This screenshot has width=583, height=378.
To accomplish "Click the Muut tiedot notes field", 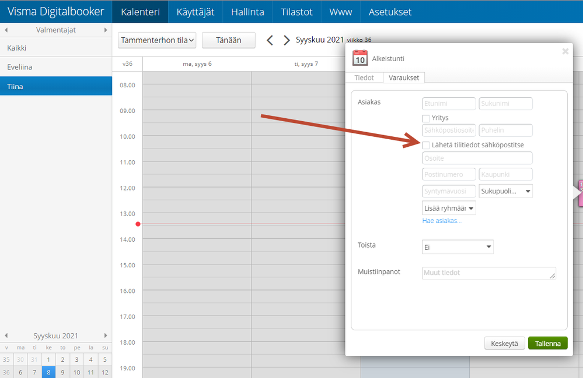I will point(489,273).
